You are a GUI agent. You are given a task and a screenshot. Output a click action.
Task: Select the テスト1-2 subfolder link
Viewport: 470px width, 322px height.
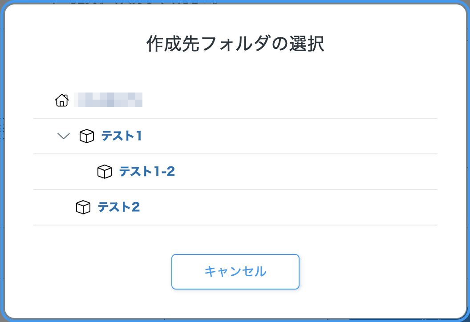pyautogui.click(x=147, y=172)
